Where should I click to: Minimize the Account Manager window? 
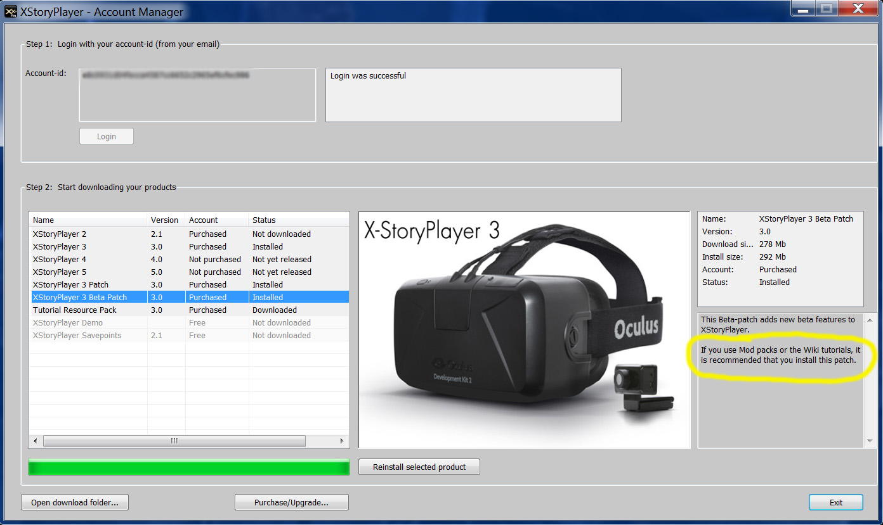click(x=803, y=8)
